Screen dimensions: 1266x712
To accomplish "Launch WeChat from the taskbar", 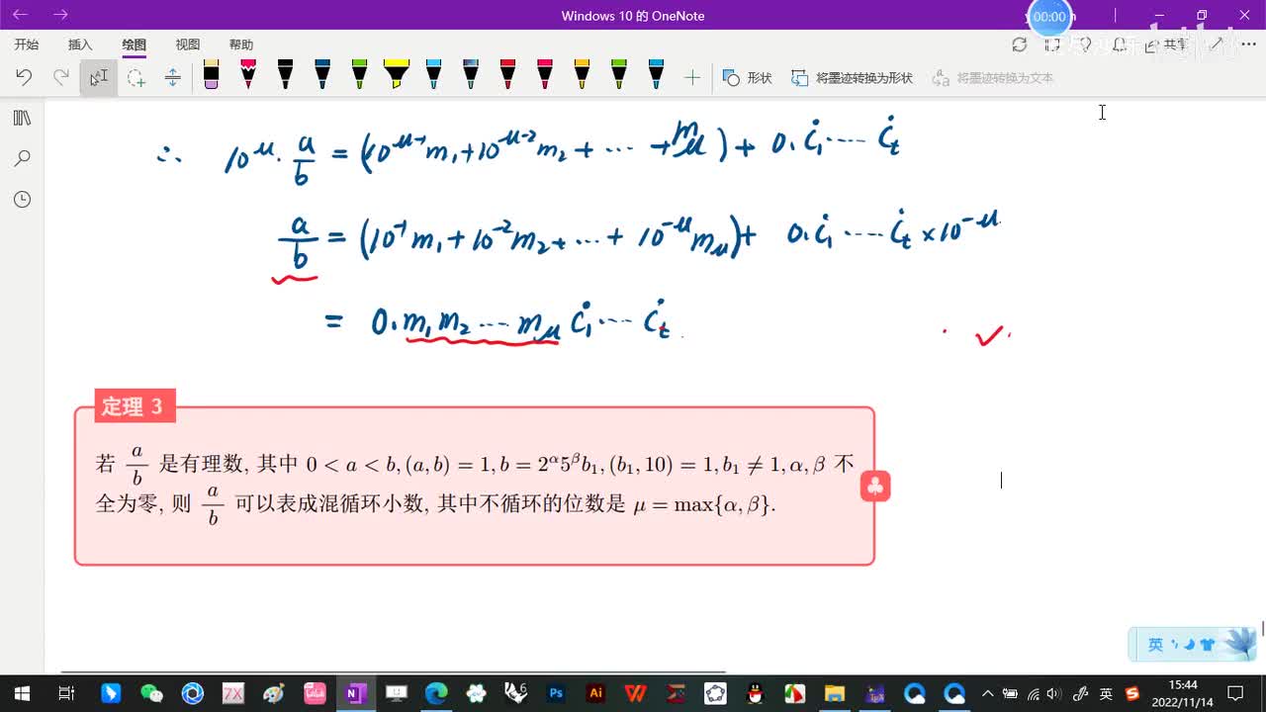I will pyautogui.click(x=150, y=693).
